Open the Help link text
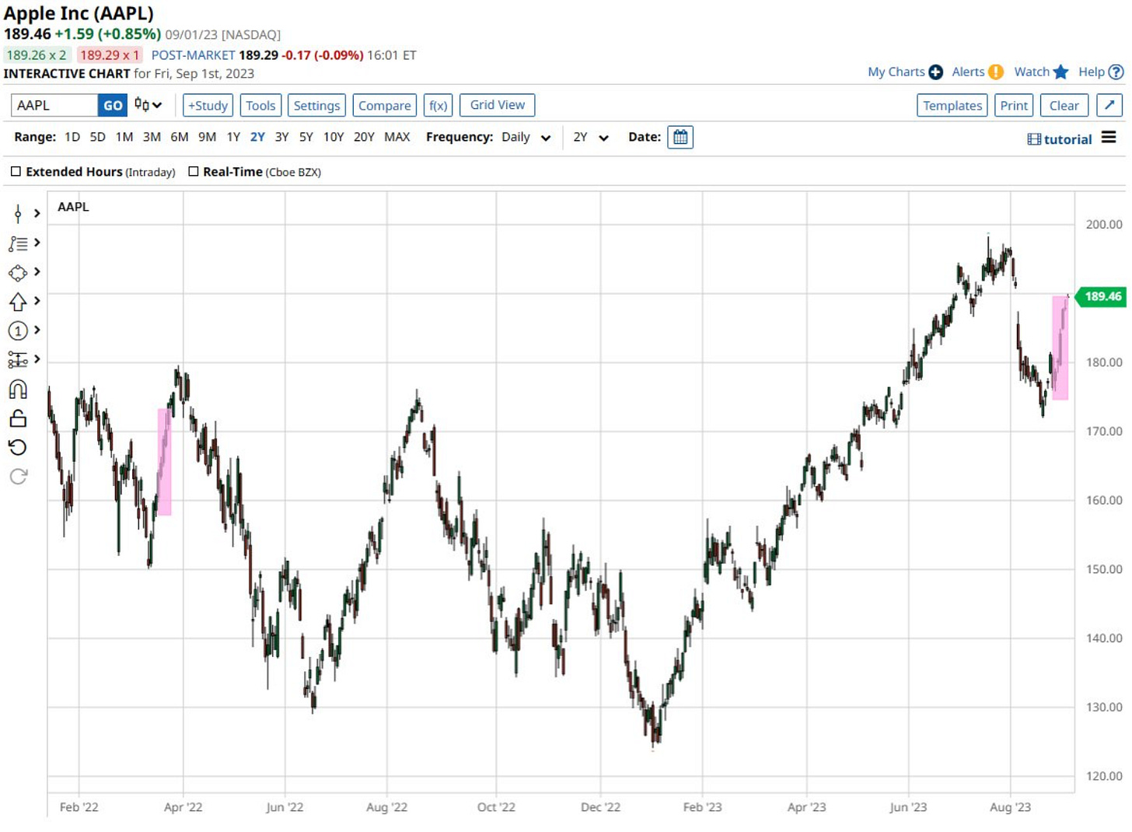 click(1092, 72)
